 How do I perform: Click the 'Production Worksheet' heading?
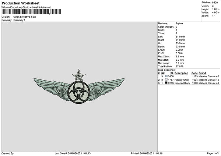point(21,3)
